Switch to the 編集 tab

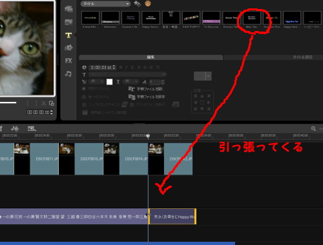point(151,57)
